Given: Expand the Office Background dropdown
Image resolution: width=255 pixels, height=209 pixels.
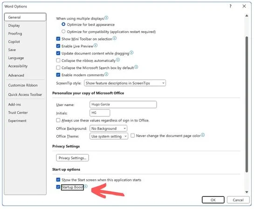Looking at the screenshot, I should coord(108,128).
